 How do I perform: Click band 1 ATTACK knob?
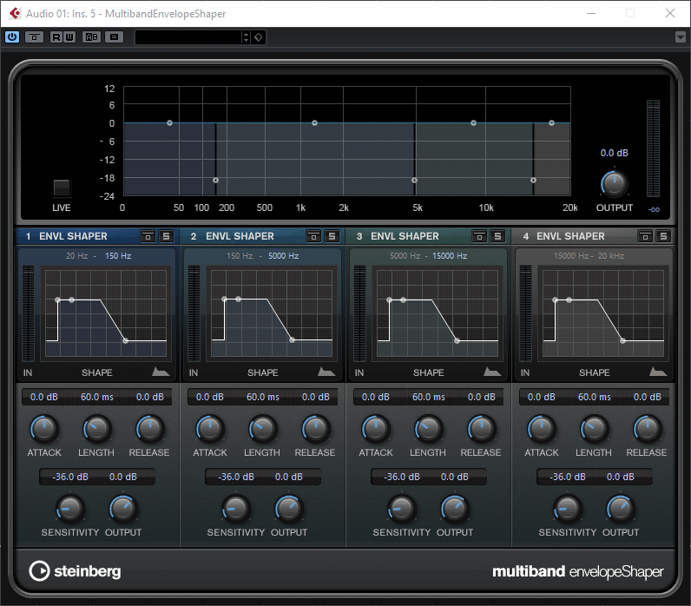tap(44, 428)
